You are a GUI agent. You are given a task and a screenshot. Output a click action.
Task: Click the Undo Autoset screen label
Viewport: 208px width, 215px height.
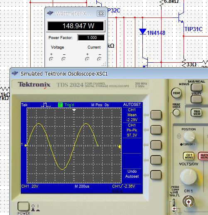pos(132,174)
